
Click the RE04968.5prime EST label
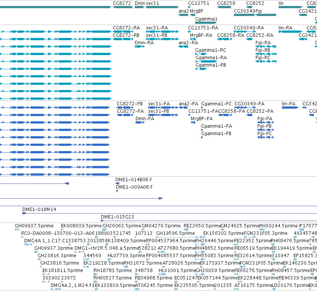(x=153, y=278)
